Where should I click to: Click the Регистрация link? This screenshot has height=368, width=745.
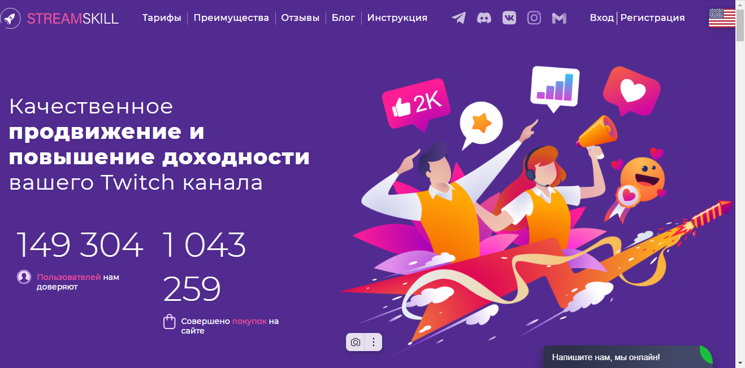coord(653,18)
